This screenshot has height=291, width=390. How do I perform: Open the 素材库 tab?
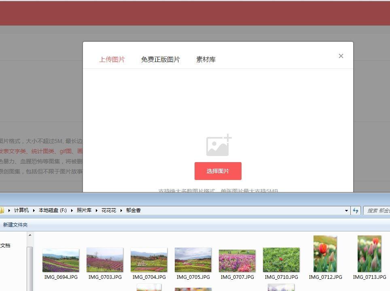[206, 60]
